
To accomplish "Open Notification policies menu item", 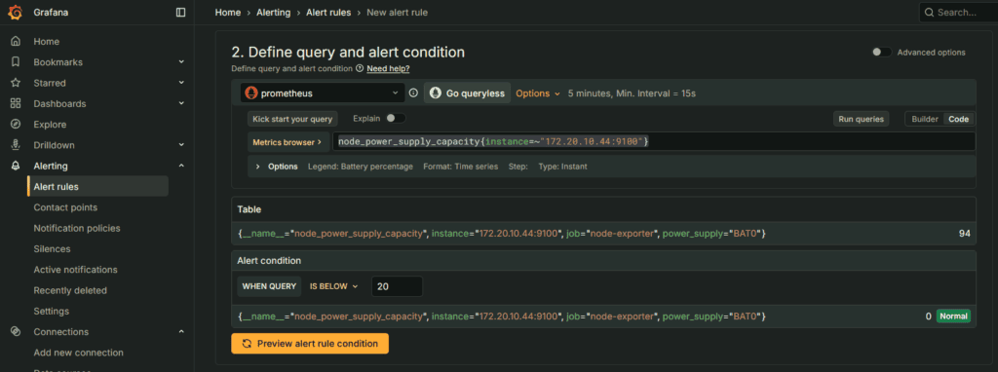I will click(76, 228).
